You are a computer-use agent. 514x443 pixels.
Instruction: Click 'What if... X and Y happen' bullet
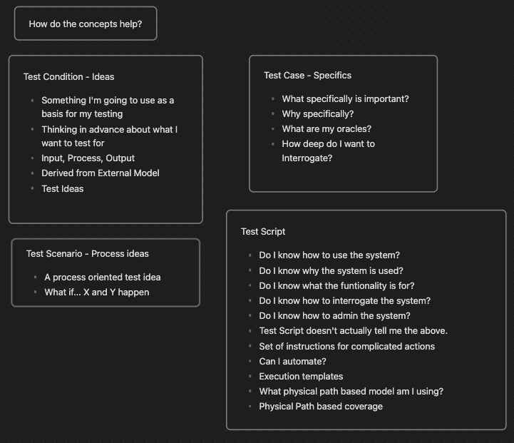[x=97, y=292]
